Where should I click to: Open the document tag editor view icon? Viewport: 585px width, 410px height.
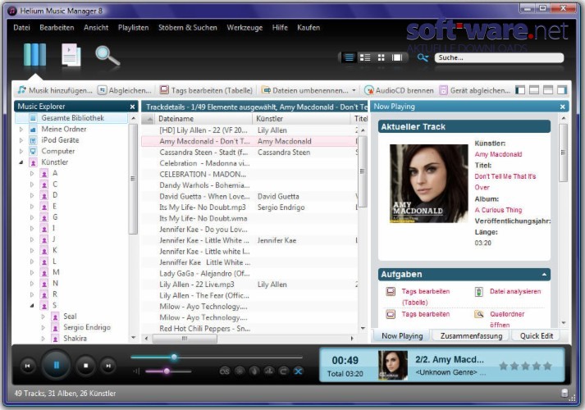(71, 55)
